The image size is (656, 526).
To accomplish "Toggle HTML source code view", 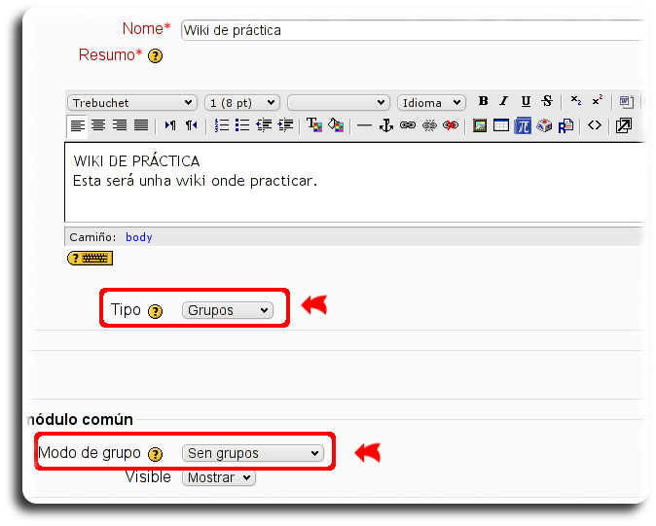I will (595, 125).
